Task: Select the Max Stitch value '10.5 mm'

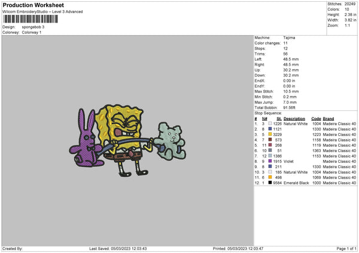Action: pyautogui.click(x=291, y=91)
